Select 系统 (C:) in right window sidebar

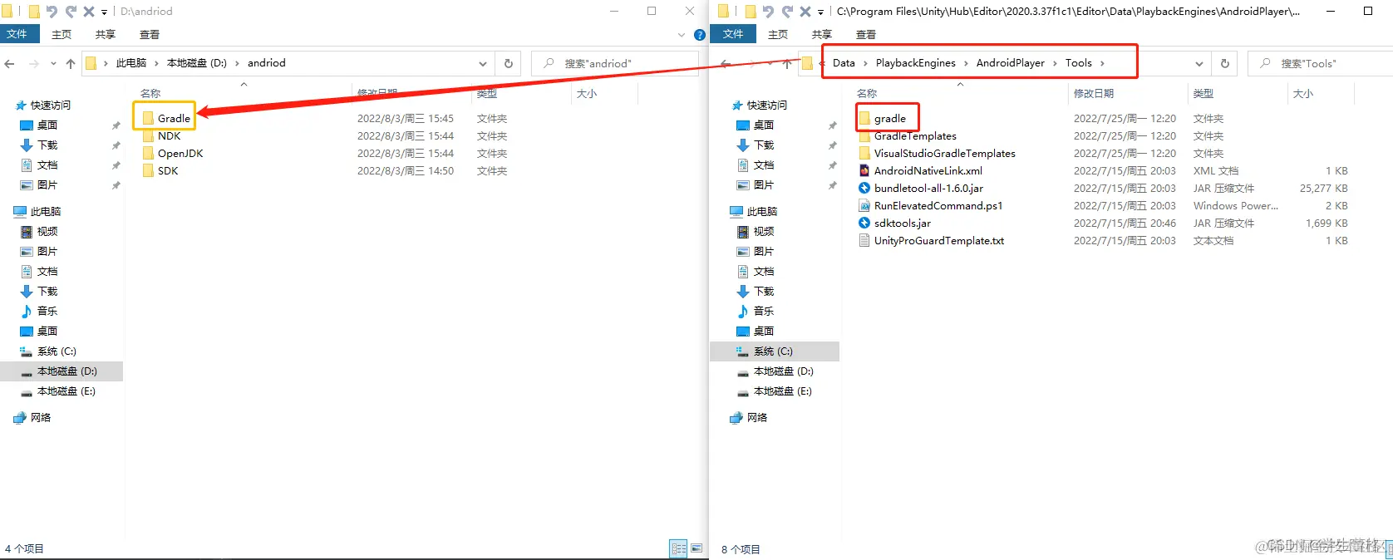coord(773,351)
